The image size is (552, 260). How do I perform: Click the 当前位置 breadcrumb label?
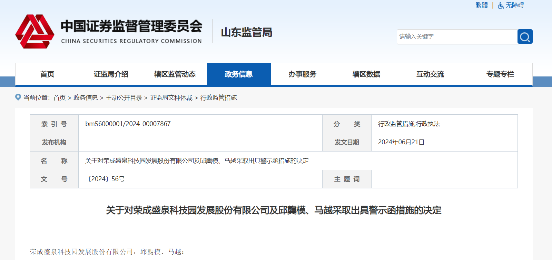37,98
